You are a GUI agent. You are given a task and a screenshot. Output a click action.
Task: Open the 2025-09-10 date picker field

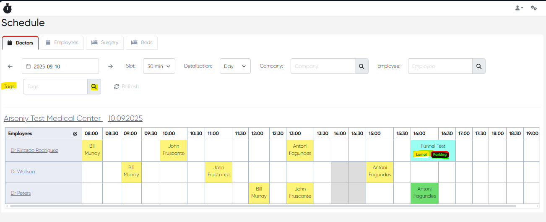tap(60, 66)
